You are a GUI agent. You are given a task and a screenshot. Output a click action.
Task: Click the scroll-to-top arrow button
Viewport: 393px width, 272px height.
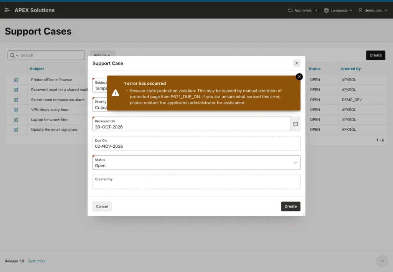click(x=382, y=261)
